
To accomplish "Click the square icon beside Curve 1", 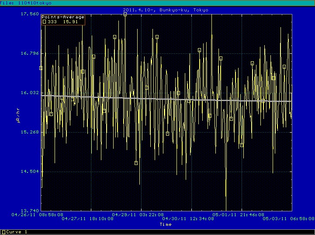I will tap(3, 232).
